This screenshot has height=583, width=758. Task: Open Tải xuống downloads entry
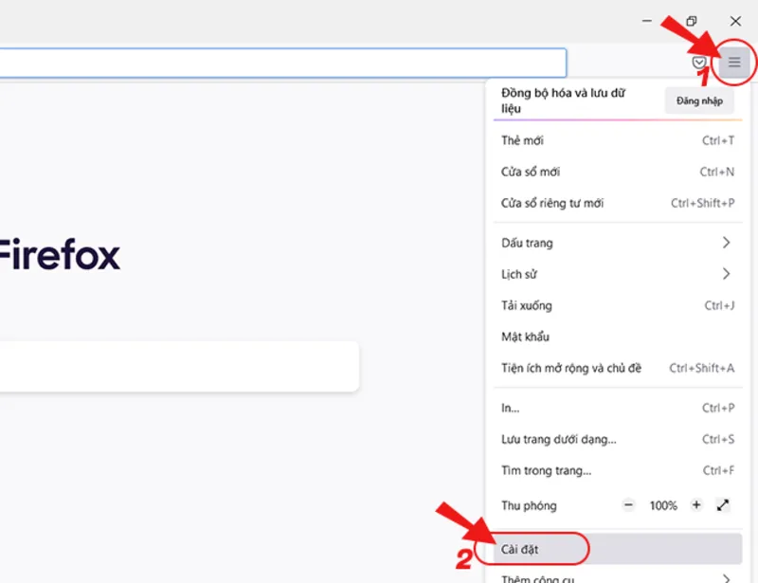click(x=618, y=305)
